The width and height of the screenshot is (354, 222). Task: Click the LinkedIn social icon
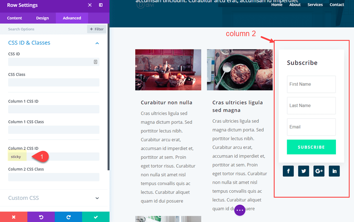tap(334, 171)
